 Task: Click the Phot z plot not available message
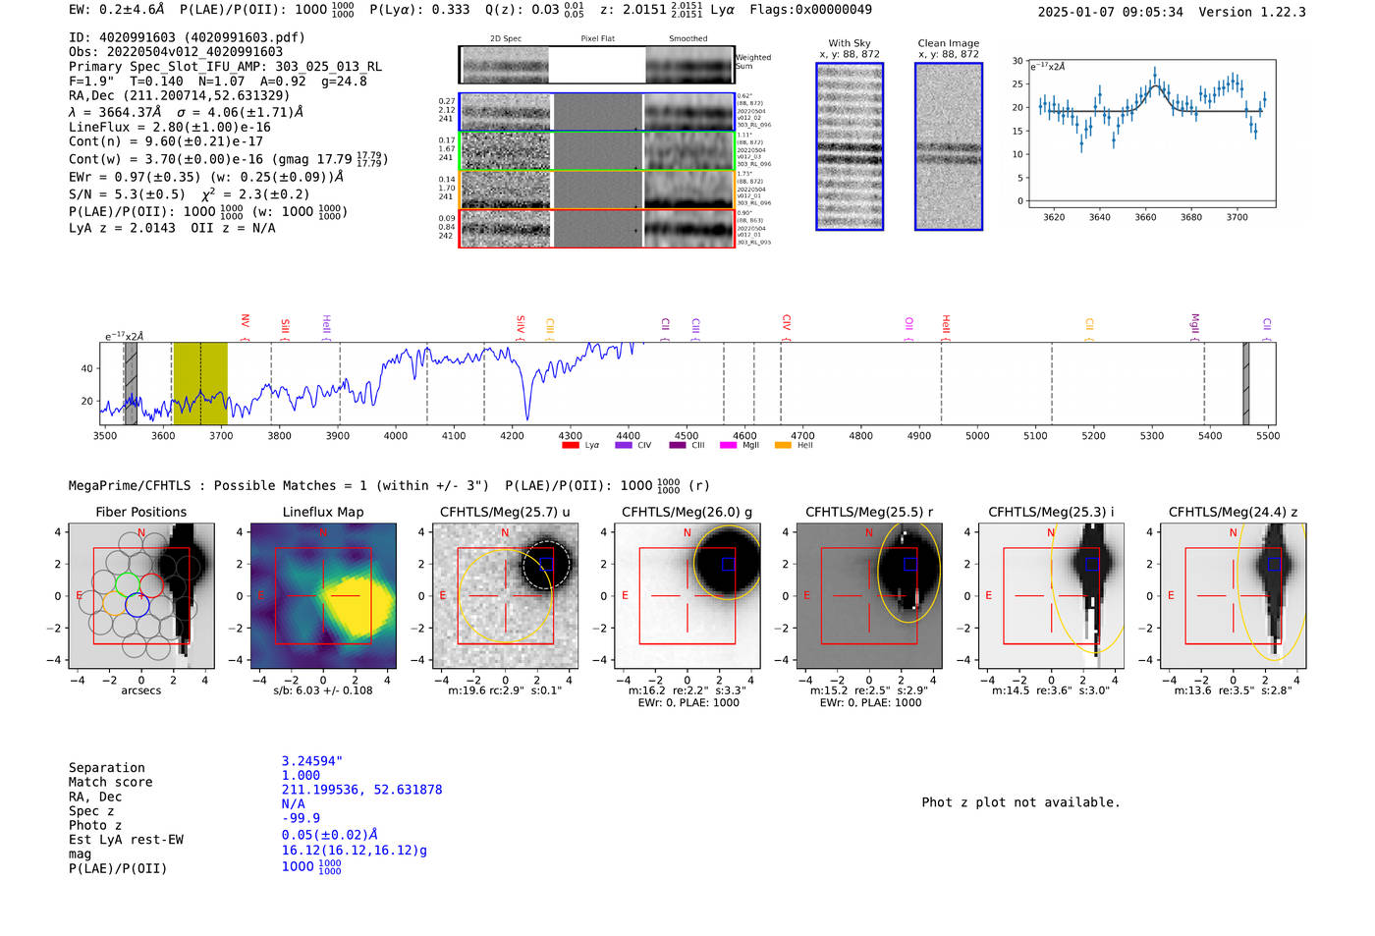tap(1021, 802)
